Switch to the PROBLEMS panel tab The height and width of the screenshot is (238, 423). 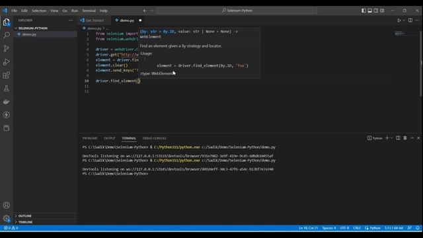coord(90,138)
